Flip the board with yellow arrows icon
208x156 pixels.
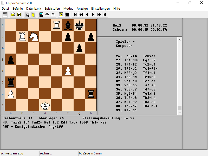pos(61,15)
